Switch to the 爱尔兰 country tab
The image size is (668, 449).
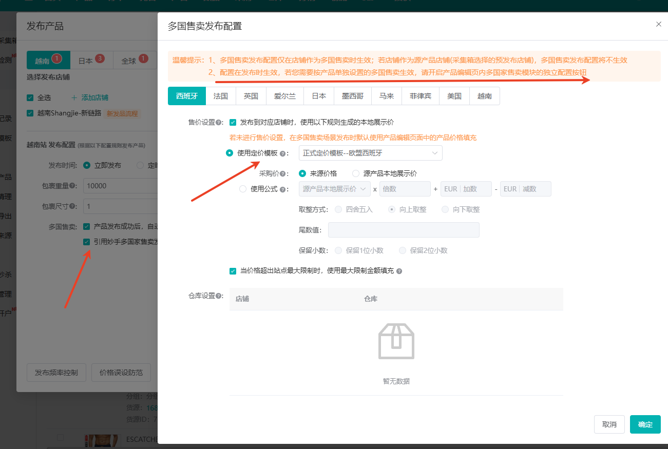[285, 96]
